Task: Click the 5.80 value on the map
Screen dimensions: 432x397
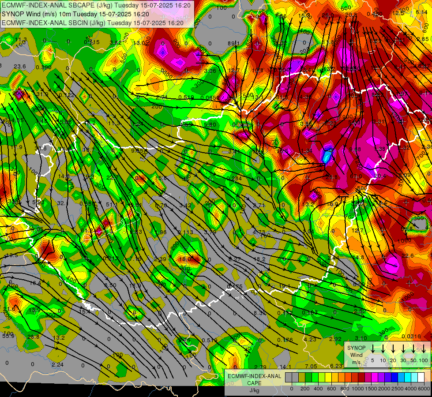Action: [x=210, y=124]
